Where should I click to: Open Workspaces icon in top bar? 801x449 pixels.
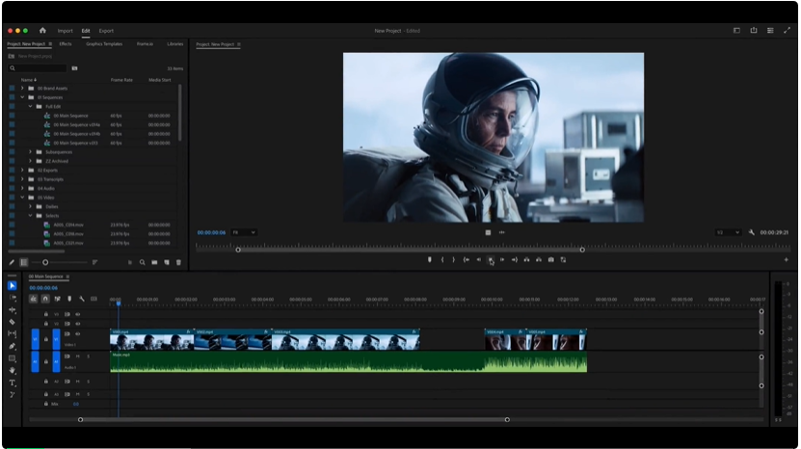[x=736, y=31]
